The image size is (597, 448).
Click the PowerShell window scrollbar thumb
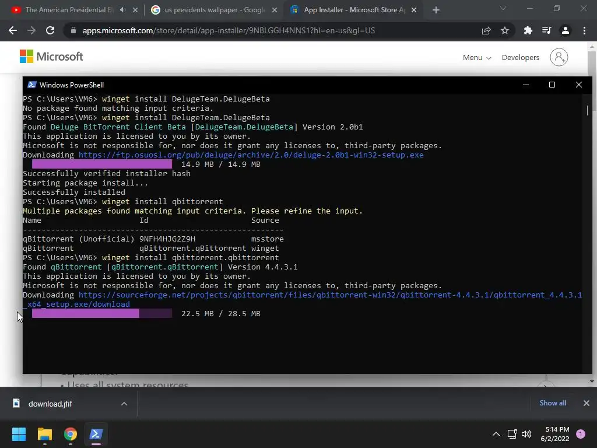588,110
